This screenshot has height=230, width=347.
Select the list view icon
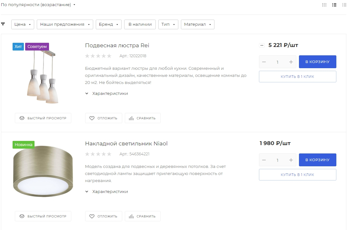[334, 5]
